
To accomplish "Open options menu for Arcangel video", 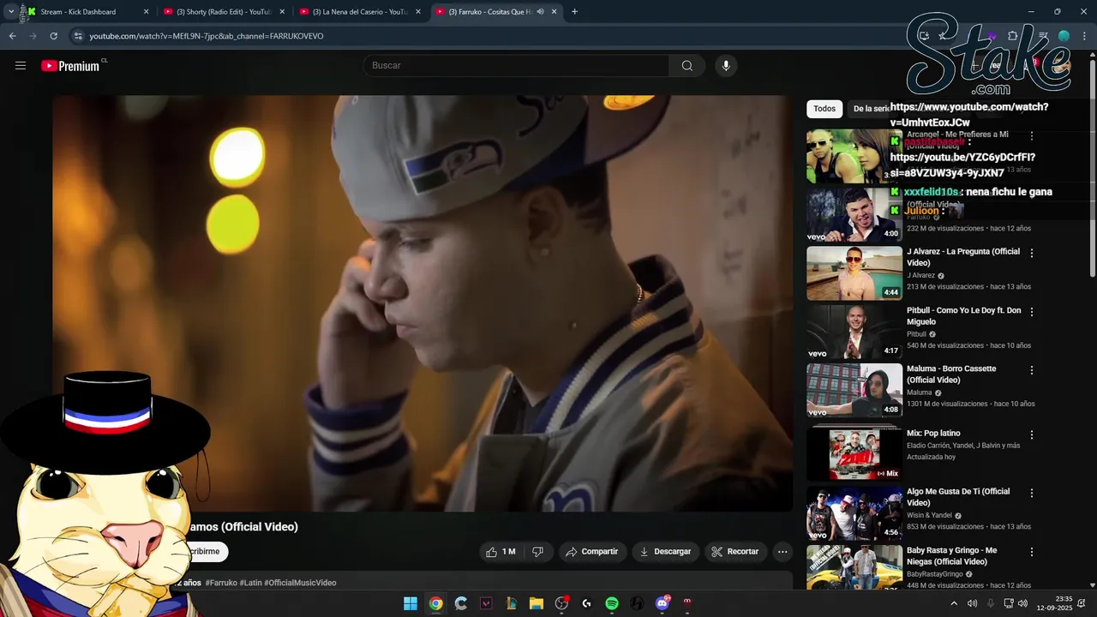I will (x=1032, y=136).
